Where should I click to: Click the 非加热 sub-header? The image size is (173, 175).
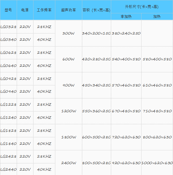tap(126, 16)
